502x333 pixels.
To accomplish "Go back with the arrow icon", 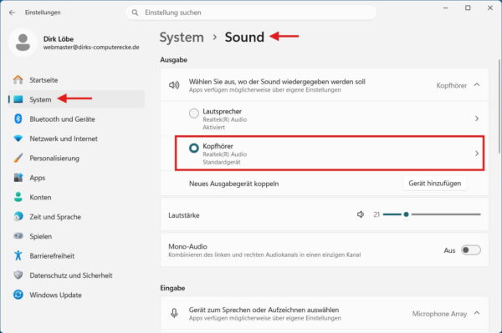I will click(x=13, y=13).
